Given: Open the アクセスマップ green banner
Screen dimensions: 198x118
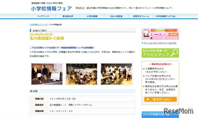Looking at the screenshot, I should click(x=160, y=53).
